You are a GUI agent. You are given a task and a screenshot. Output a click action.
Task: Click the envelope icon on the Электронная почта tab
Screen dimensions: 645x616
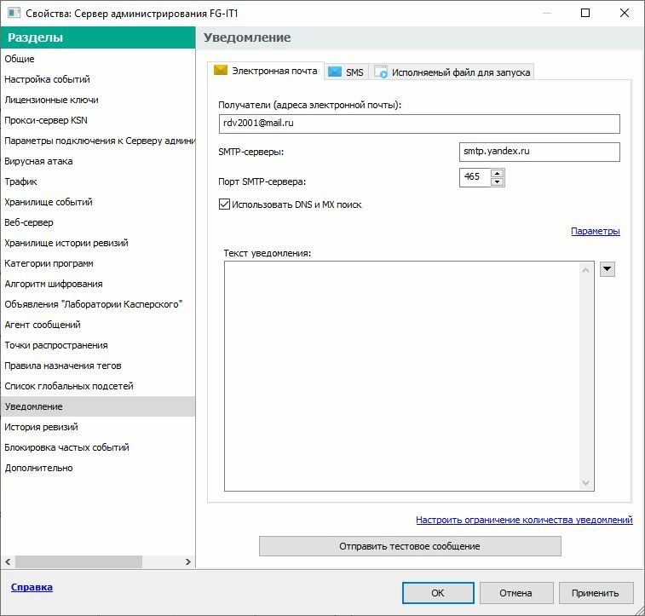pyautogui.click(x=221, y=71)
